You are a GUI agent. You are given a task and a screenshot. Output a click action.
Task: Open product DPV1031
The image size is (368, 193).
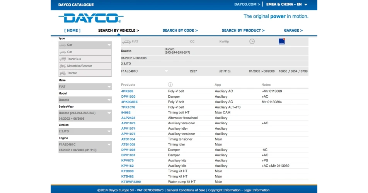pyautogui.click(x=128, y=155)
